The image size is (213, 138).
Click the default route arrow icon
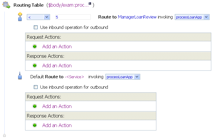20,76
